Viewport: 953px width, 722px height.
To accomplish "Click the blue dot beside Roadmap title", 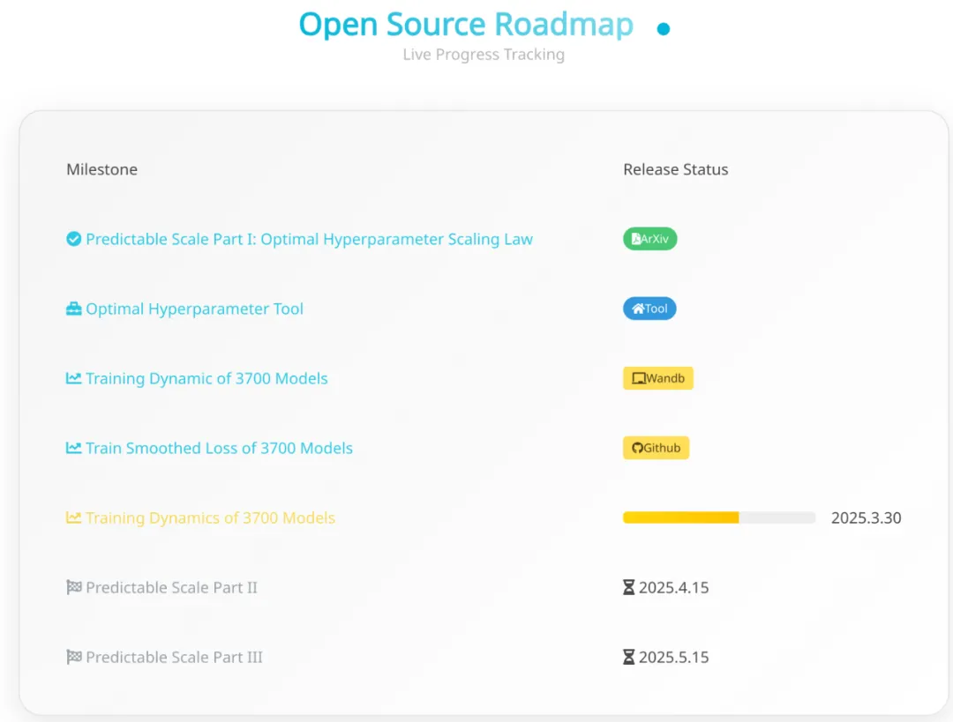I will click(x=663, y=28).
